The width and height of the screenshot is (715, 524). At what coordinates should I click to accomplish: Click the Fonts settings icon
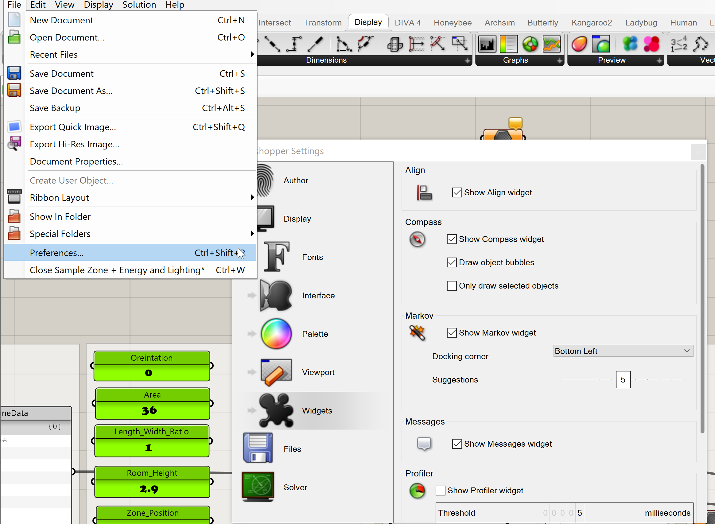pos(277,257)
